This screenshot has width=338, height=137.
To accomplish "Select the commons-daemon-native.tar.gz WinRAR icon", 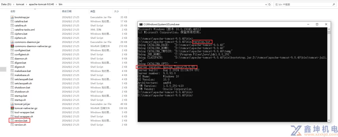I will 12,46.
